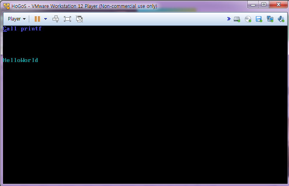Enter full screen mode
The height and width of the screenshot is (186, 289).
[68, 19]
